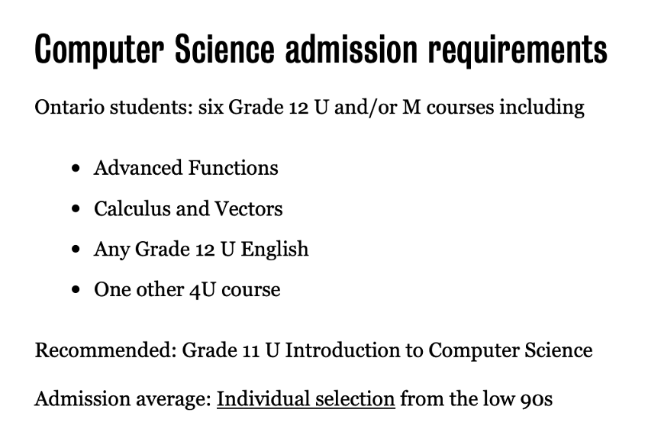Click the Advanced Functions list item
Viewport: 661px width, 432px height.
coord(186,168)
